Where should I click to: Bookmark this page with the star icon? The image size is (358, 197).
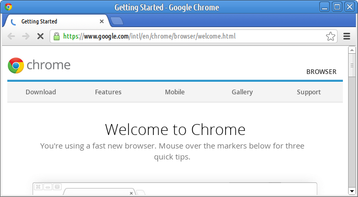coord(330,36)
